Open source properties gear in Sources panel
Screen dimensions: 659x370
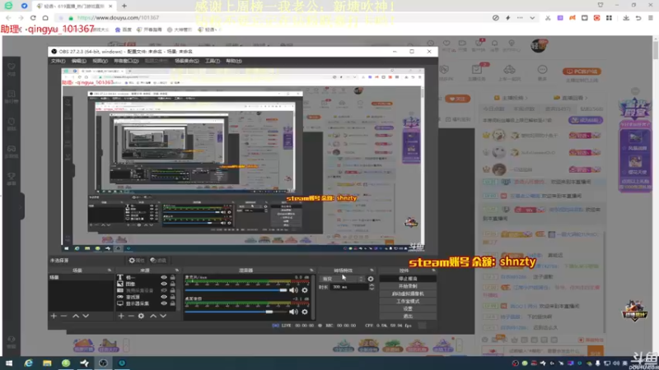point(141,316)
